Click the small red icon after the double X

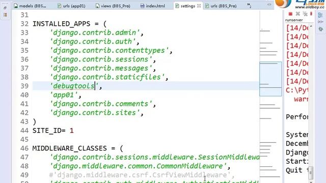click(x=311, y=14)
